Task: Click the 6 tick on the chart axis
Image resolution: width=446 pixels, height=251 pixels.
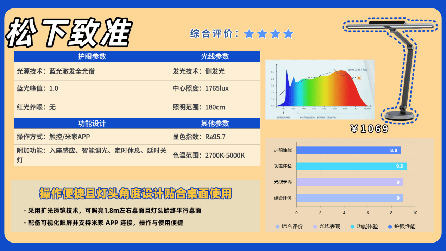Action: (368, 213)
